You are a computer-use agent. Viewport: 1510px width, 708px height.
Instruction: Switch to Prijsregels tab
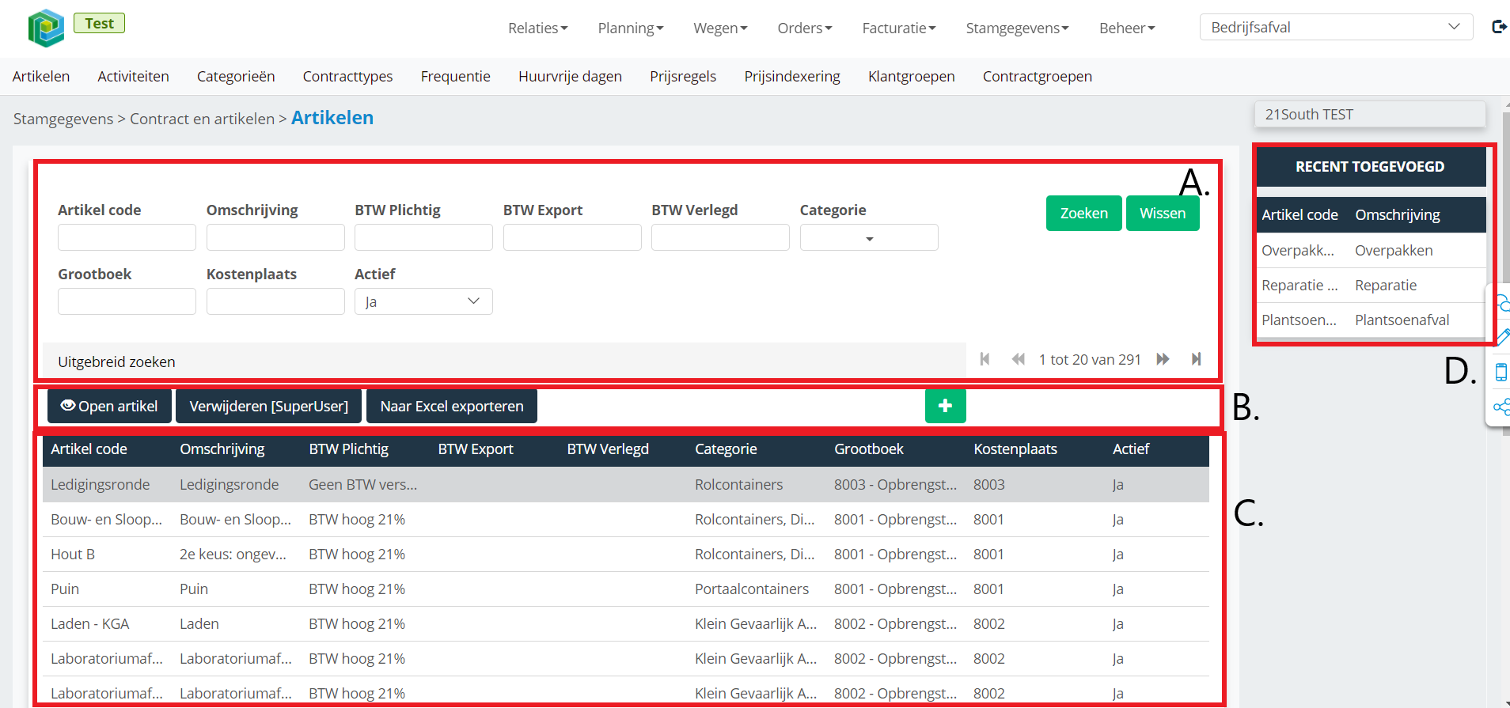(x=683, y=77)
